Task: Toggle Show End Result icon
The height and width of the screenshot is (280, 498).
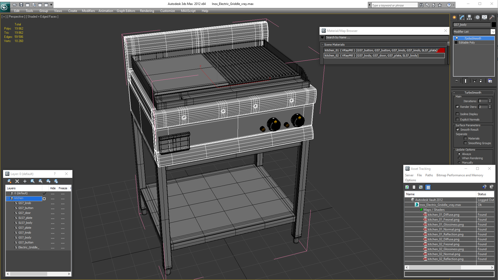Action: (x=466, y=81)
